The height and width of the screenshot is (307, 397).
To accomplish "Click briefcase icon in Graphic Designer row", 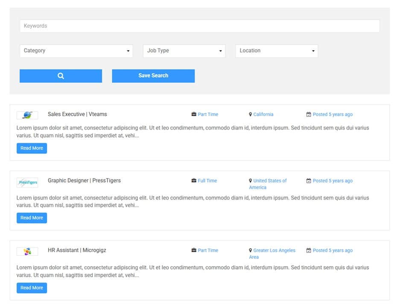I will 194,180.
